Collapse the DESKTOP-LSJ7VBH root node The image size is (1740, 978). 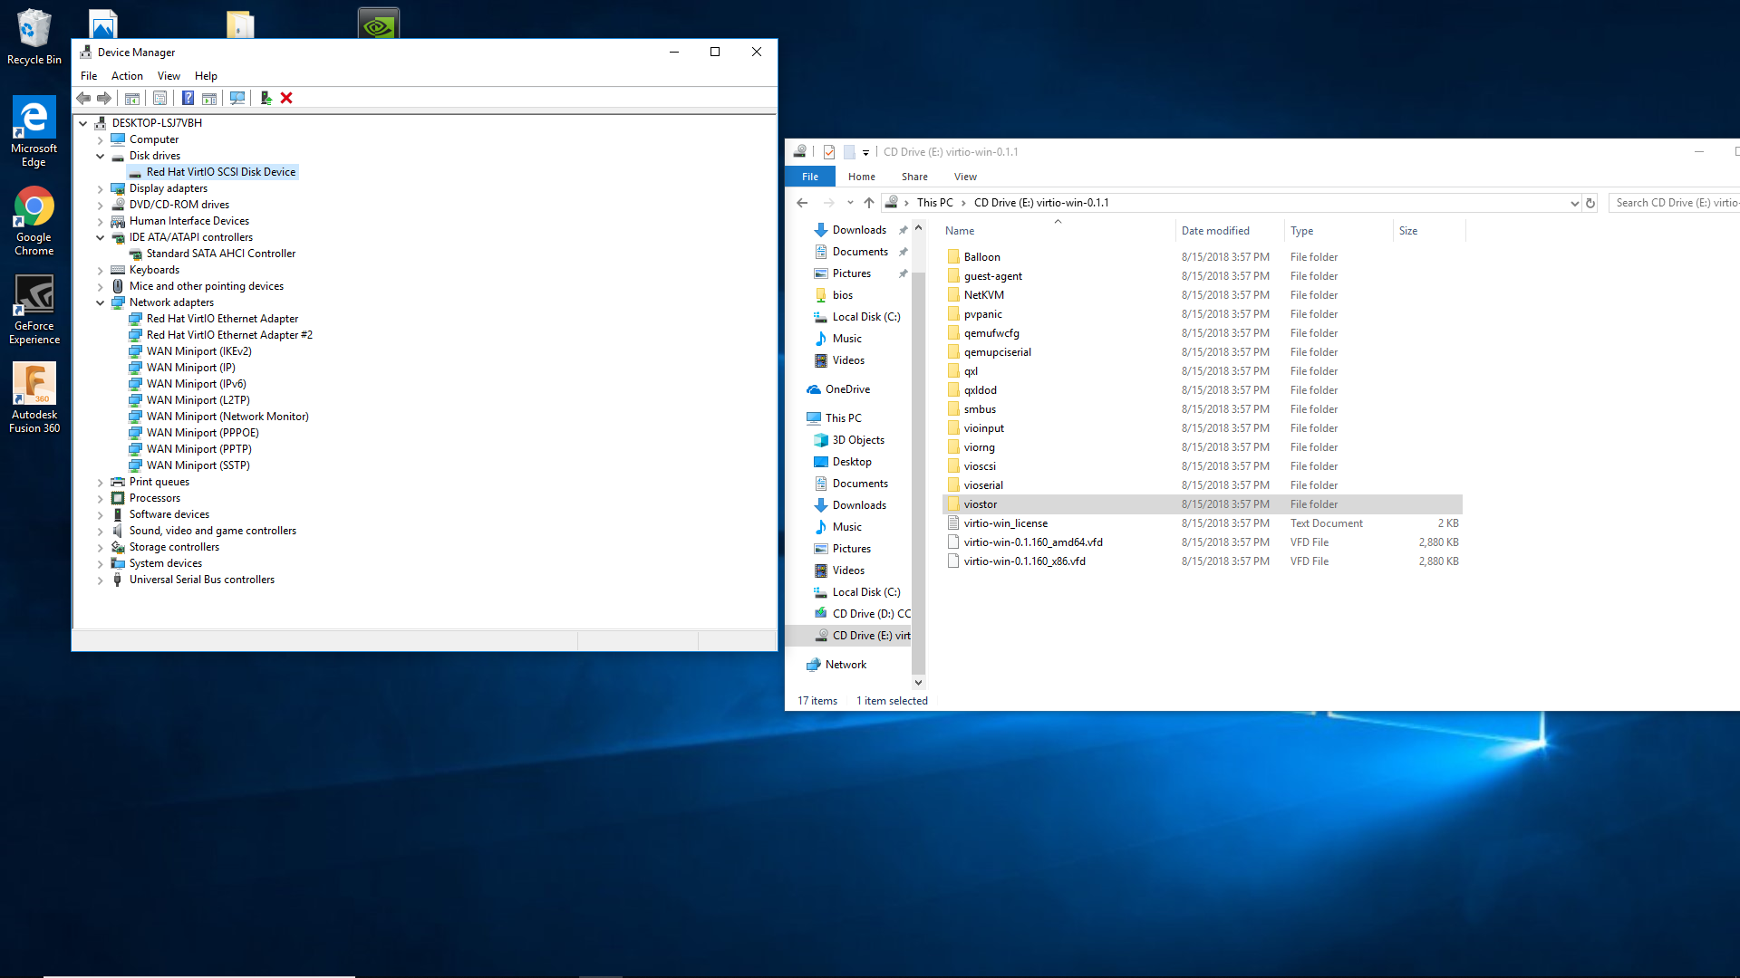83,123
